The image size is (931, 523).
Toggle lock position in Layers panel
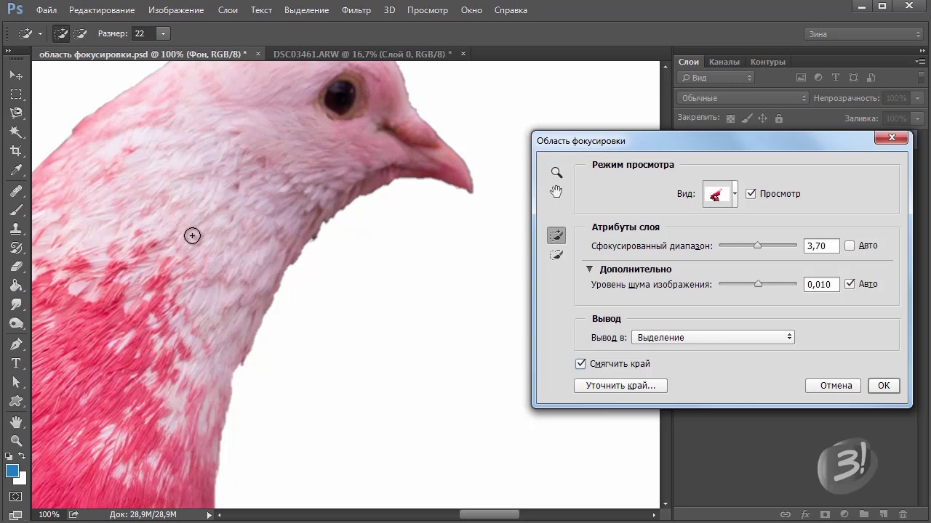pos(763,118)
